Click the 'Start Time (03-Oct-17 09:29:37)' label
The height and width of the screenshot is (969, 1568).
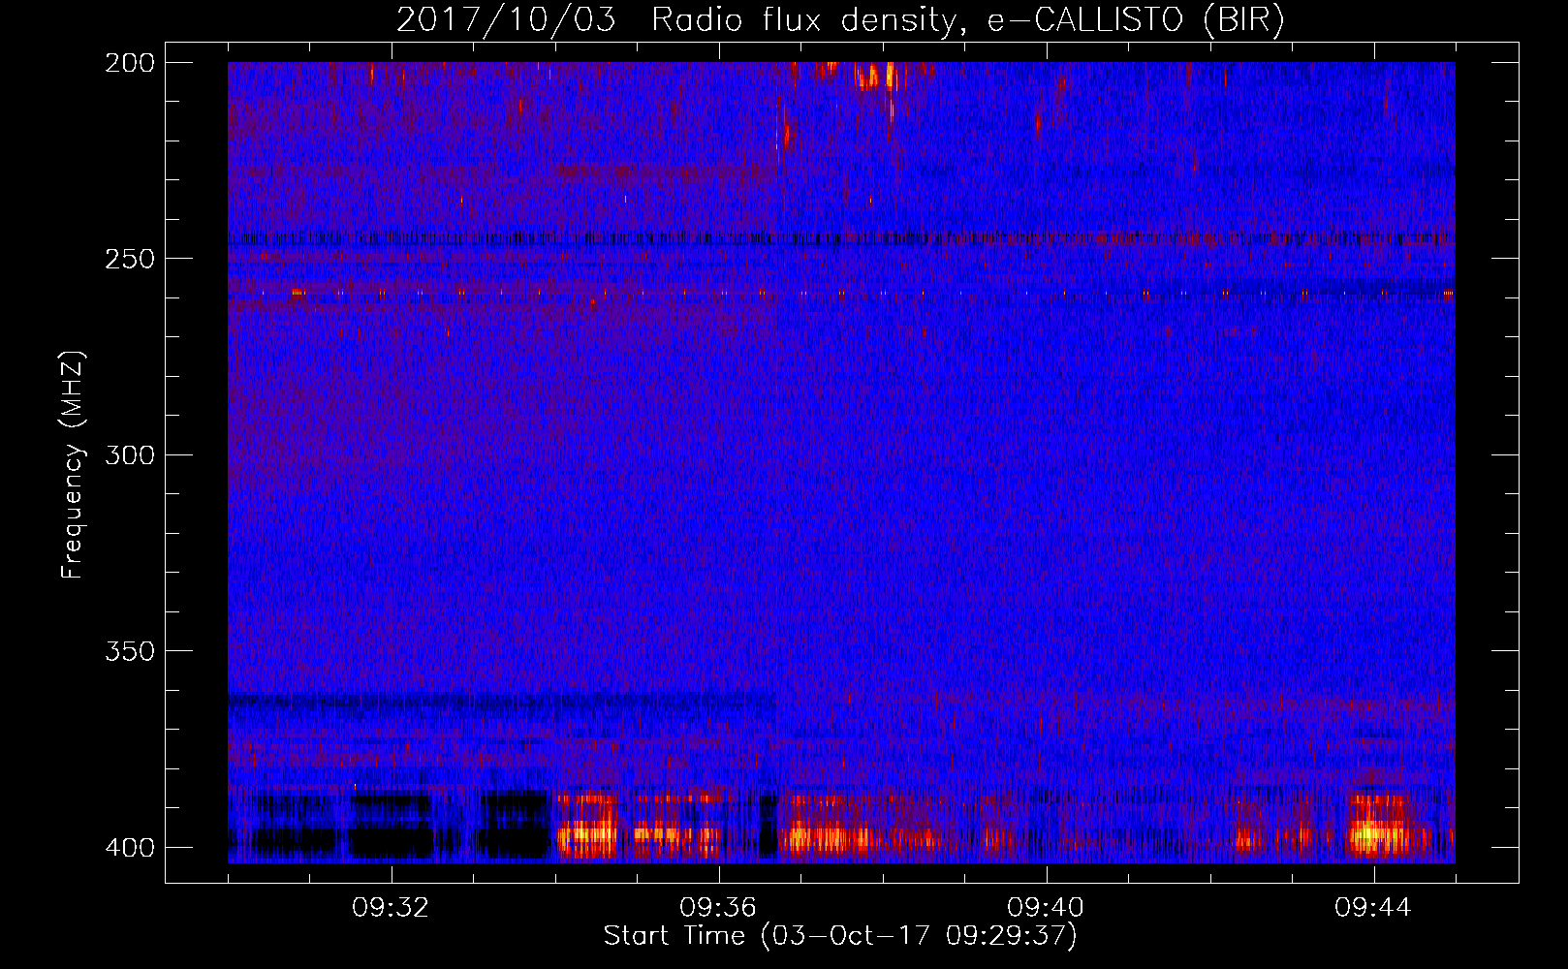pyautogui.click(x=840, y=936)
